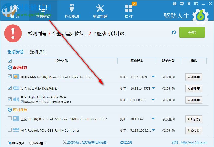Uncheck the 声卡 High Definition Audio checkbox

[9, 100]
